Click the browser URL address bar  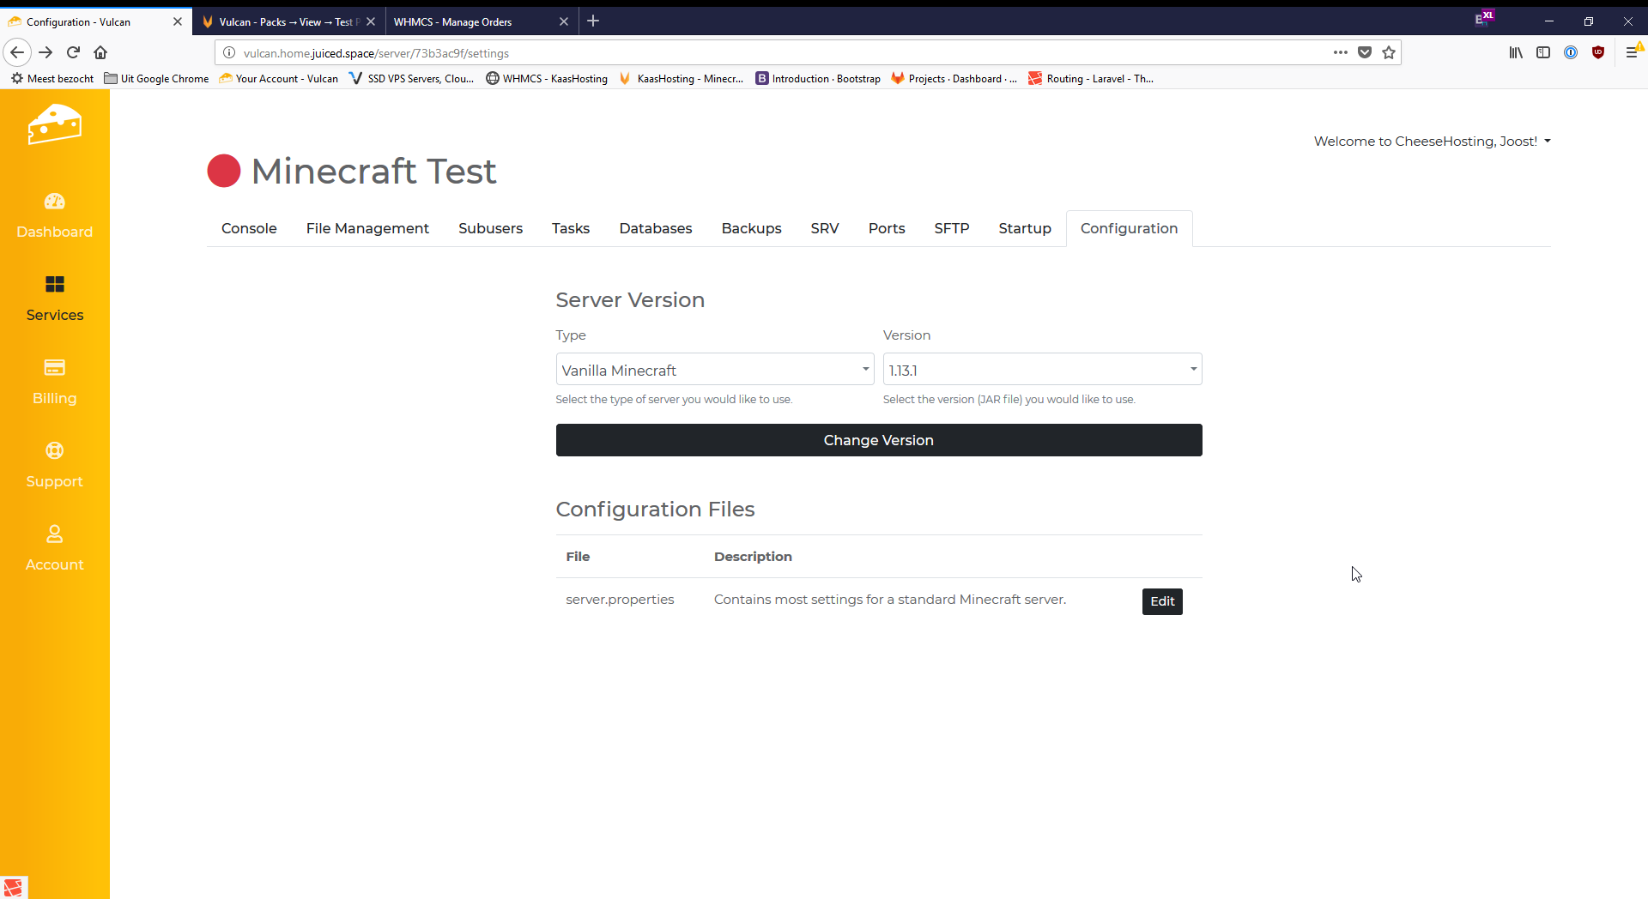[772, 53]
